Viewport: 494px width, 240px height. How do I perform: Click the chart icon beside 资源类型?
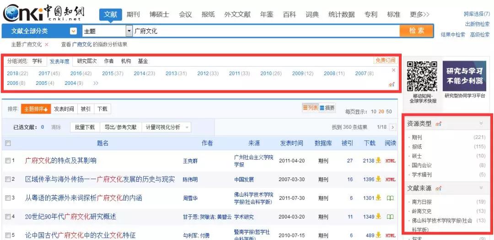(x=439, y=124)
